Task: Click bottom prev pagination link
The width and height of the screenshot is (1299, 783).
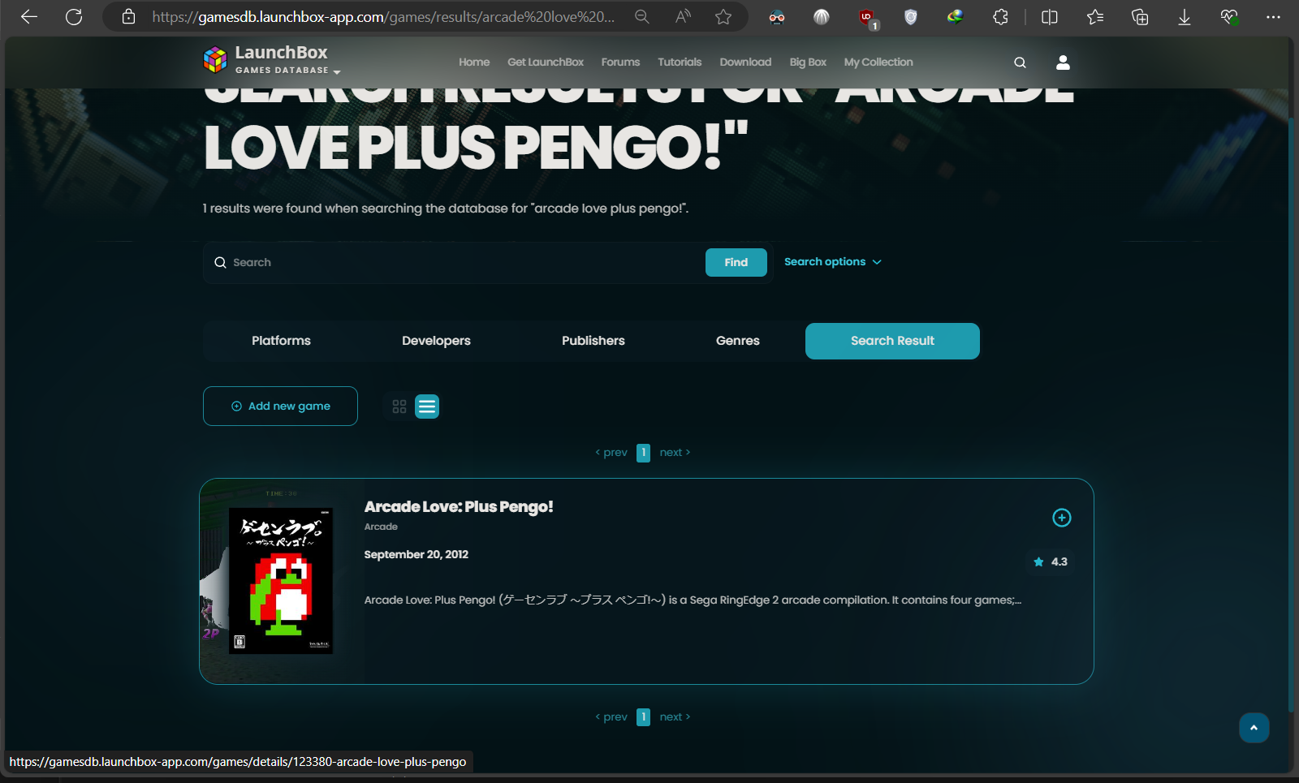Action: [x=611, y=717]
